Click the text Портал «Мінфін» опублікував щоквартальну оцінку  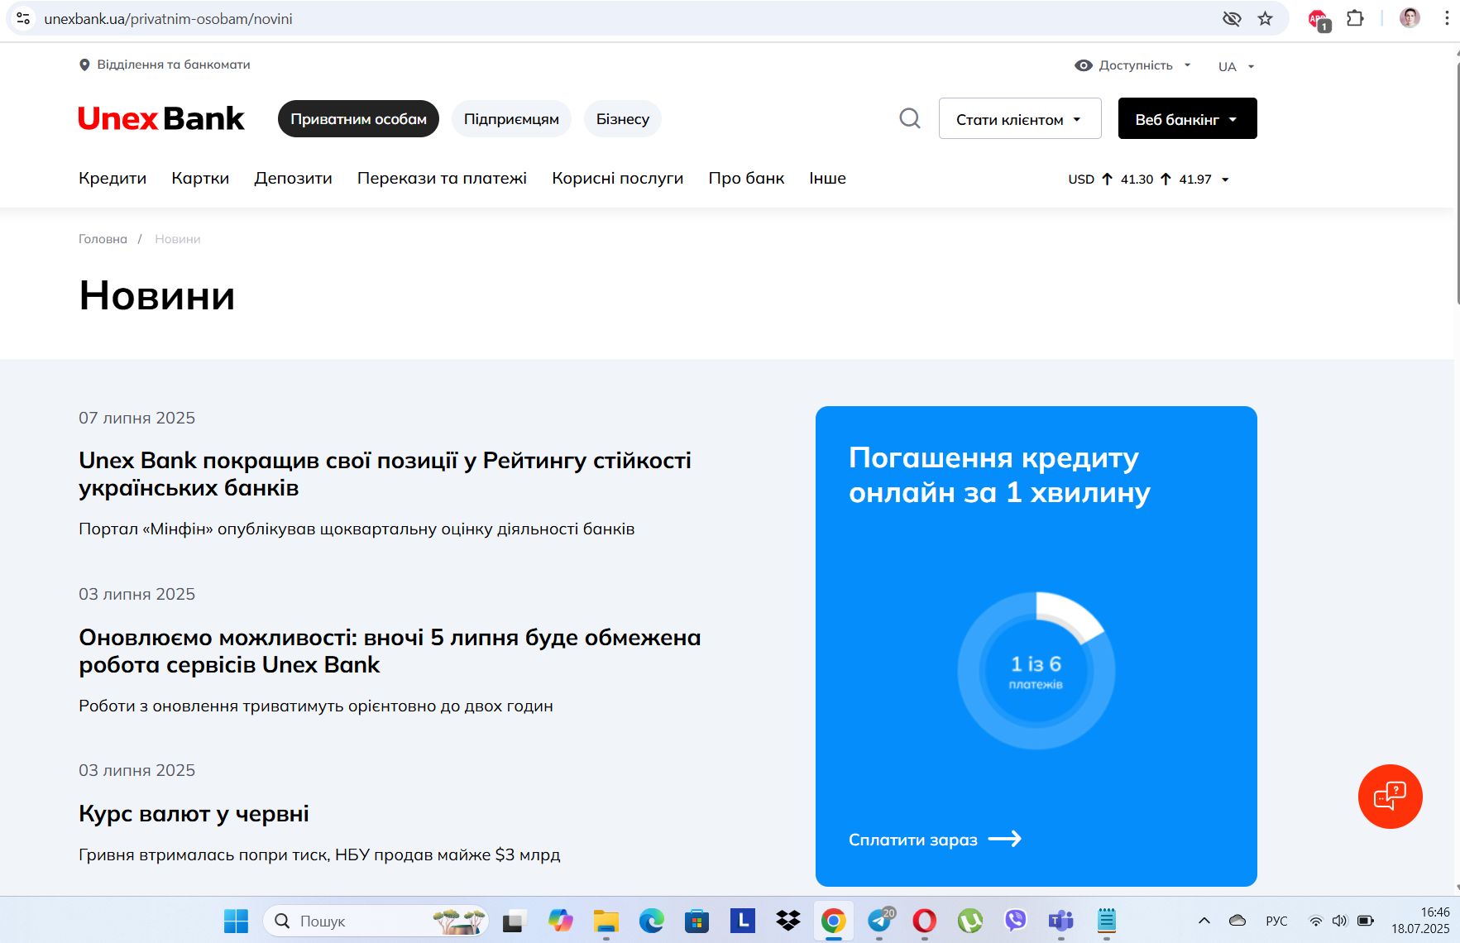357,529
